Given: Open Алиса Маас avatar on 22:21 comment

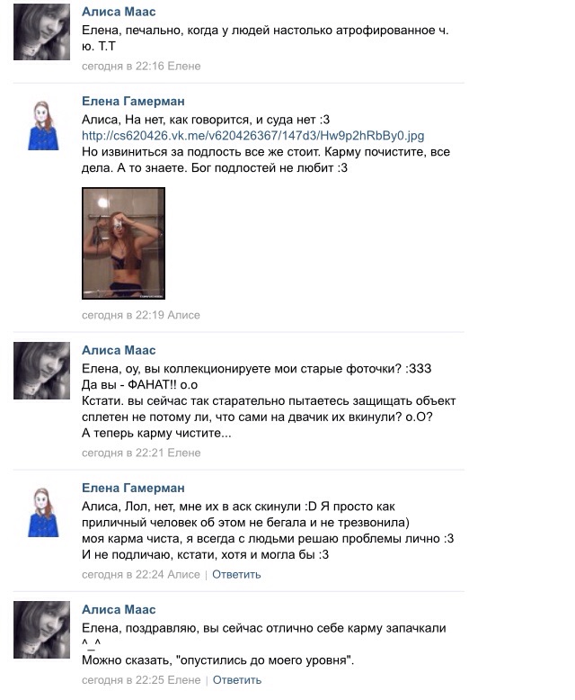Looking at the screenshot, I should (x=41, y=371).
